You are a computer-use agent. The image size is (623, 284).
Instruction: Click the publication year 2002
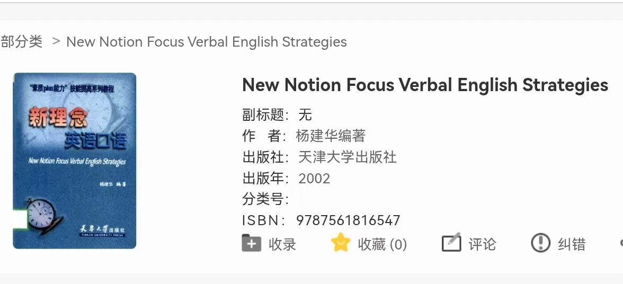314,178
